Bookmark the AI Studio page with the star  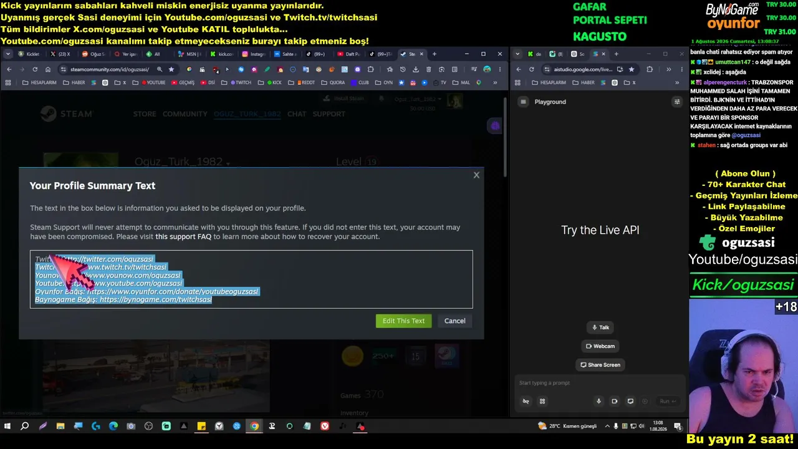pyautogui.click(x=632, y=69)
